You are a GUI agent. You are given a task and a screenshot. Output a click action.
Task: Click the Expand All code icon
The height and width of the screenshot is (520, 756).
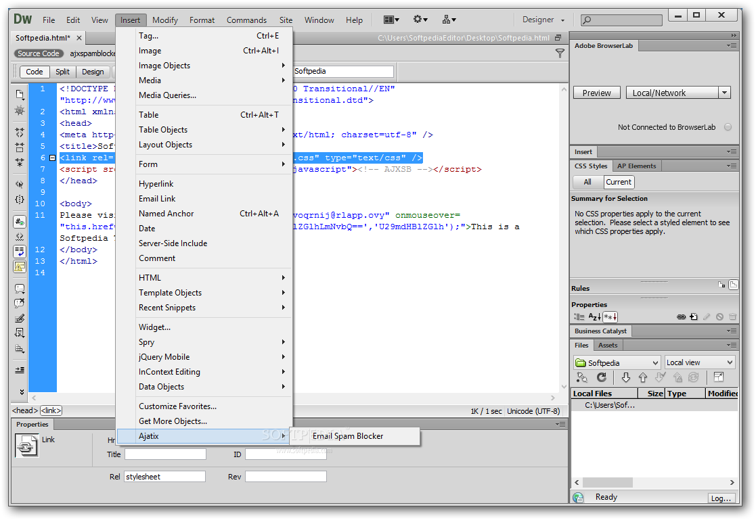19,162
